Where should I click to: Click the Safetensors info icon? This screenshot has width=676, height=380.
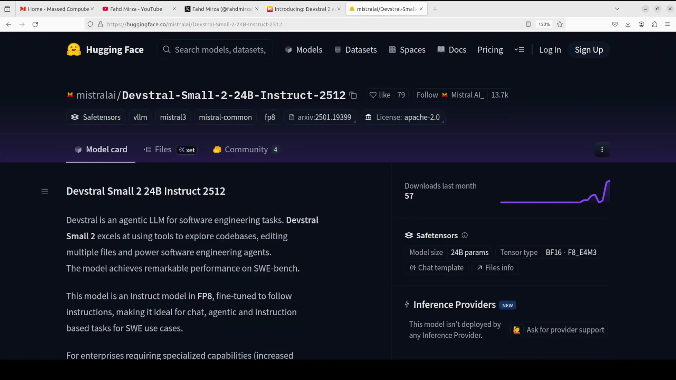pos(464,235)
